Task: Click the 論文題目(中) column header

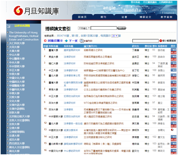Action: pyautogui.click(x=90, y=46)
